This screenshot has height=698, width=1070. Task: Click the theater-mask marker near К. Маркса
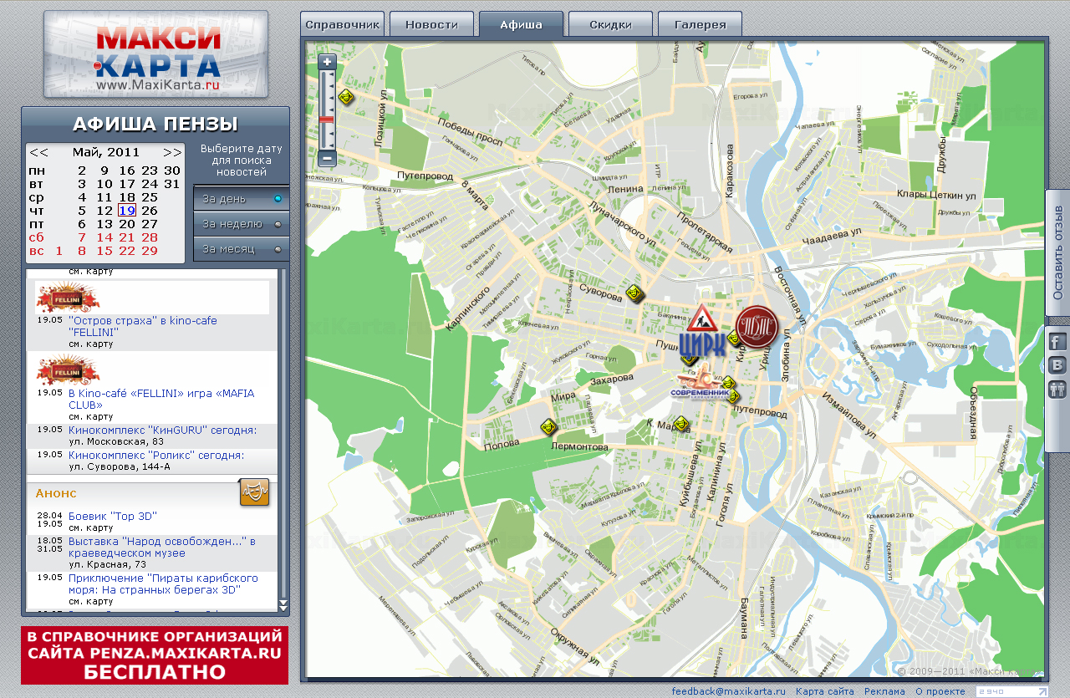(x=681, y=423)
